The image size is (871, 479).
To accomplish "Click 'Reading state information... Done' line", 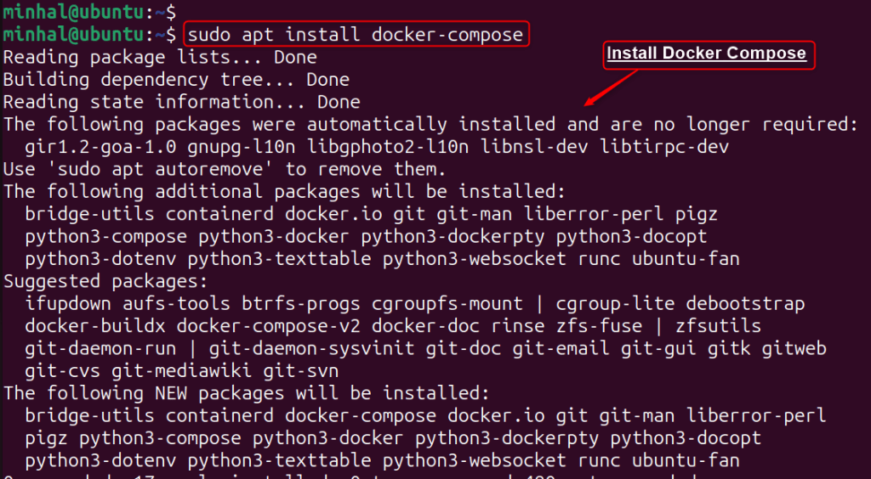I will 182,102.
